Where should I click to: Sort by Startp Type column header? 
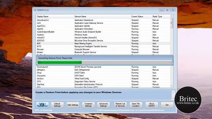click(x=161, y=17)
